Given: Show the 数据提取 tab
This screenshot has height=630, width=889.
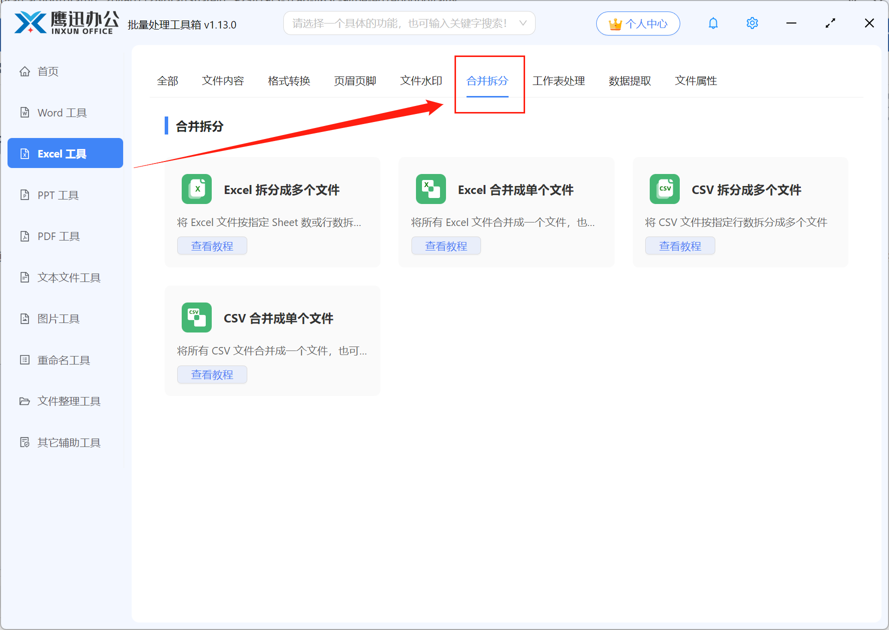Looking at the screenshot, I should [x=630, y=81].
